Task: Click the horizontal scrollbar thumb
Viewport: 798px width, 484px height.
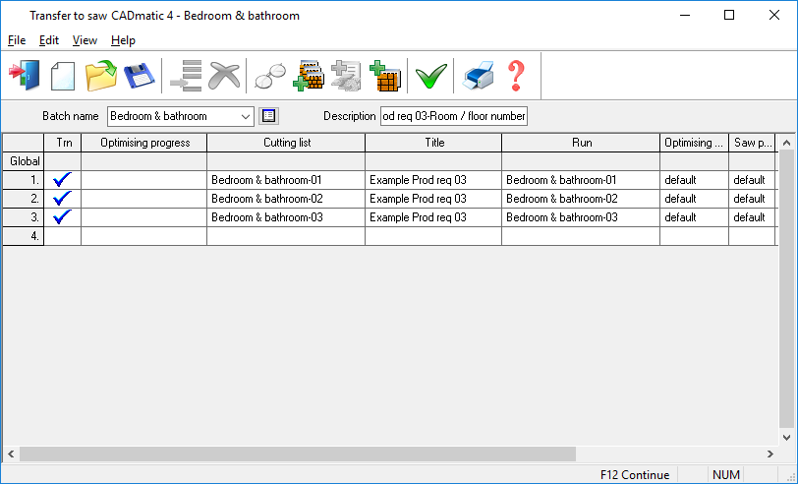Action: point(295,454)
